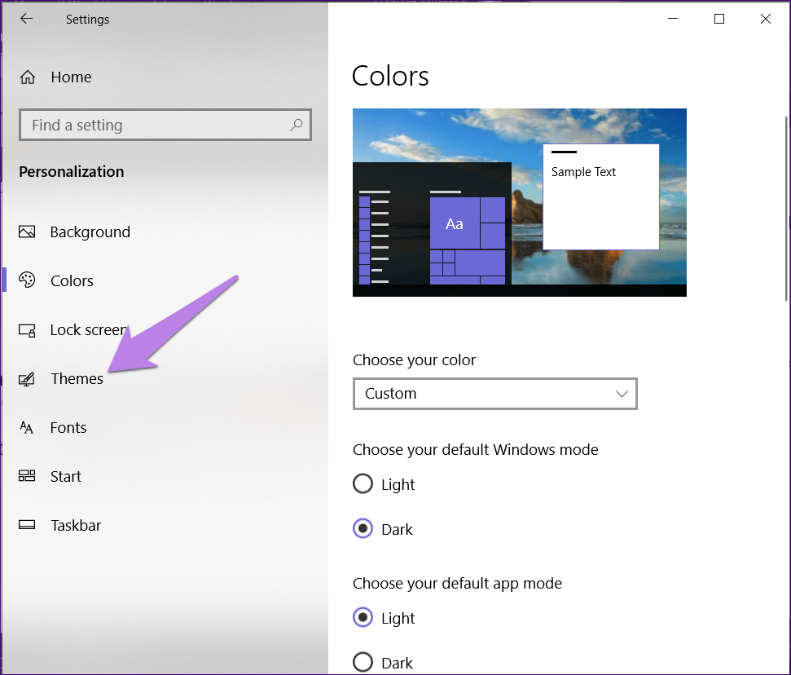Viewport: 791px width, 675px height.
Task: Click the dropdown chevron next to Custom
Action: click(x=622, y=394)
